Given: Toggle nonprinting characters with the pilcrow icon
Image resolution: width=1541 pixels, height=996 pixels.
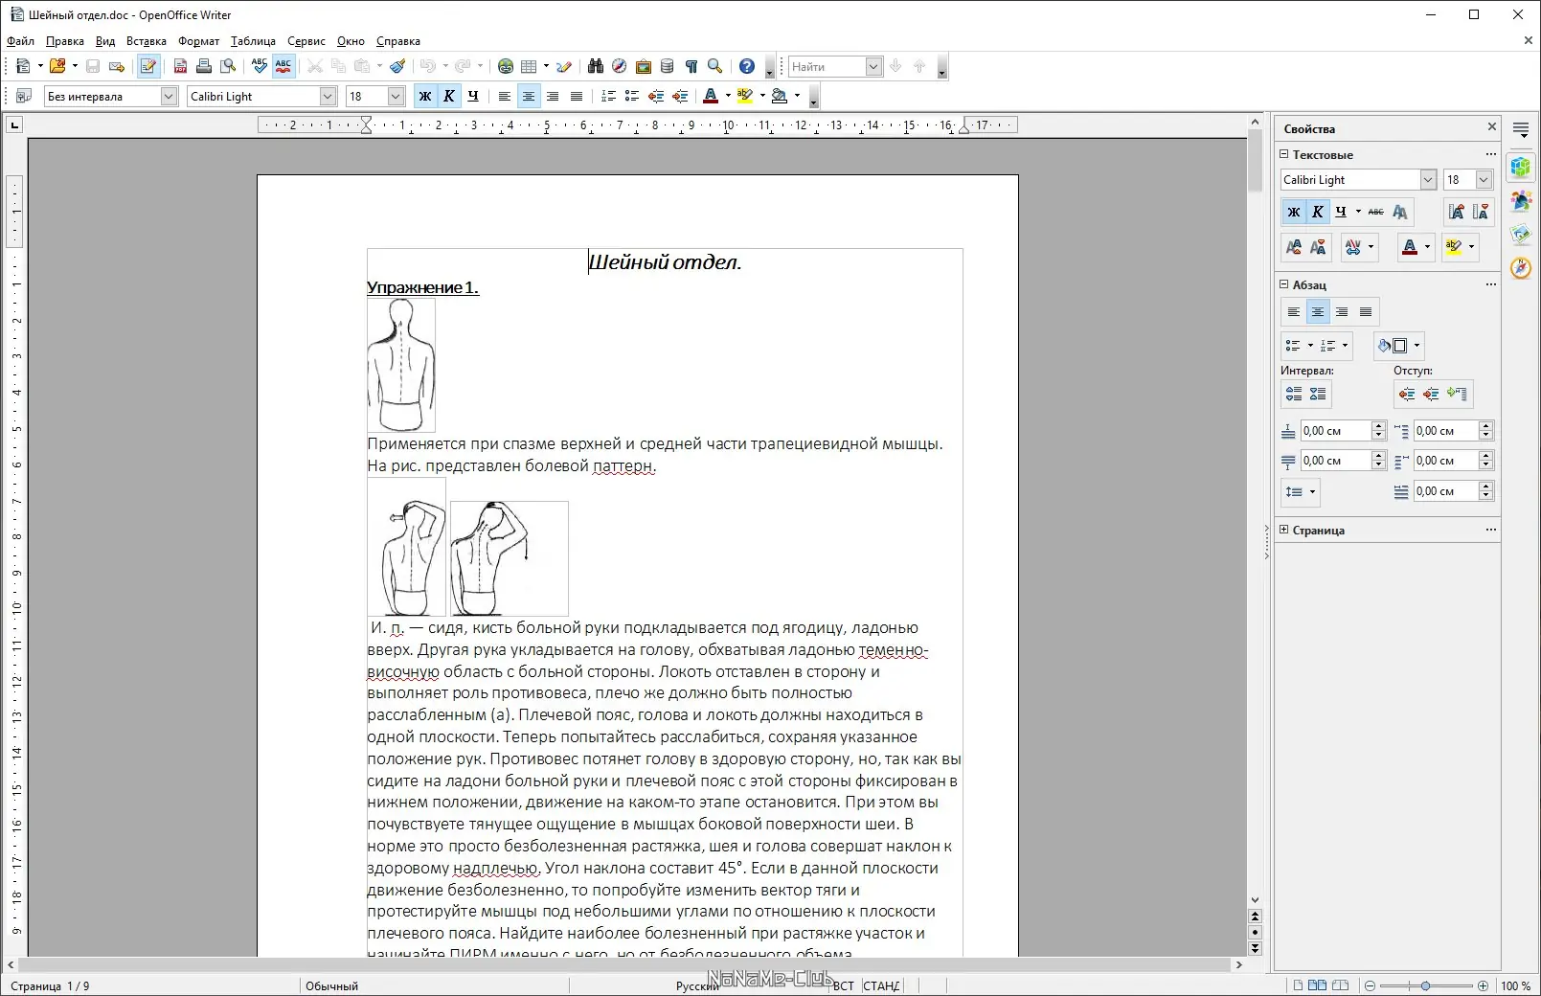Looking at the screenshot, I should 691,66.
